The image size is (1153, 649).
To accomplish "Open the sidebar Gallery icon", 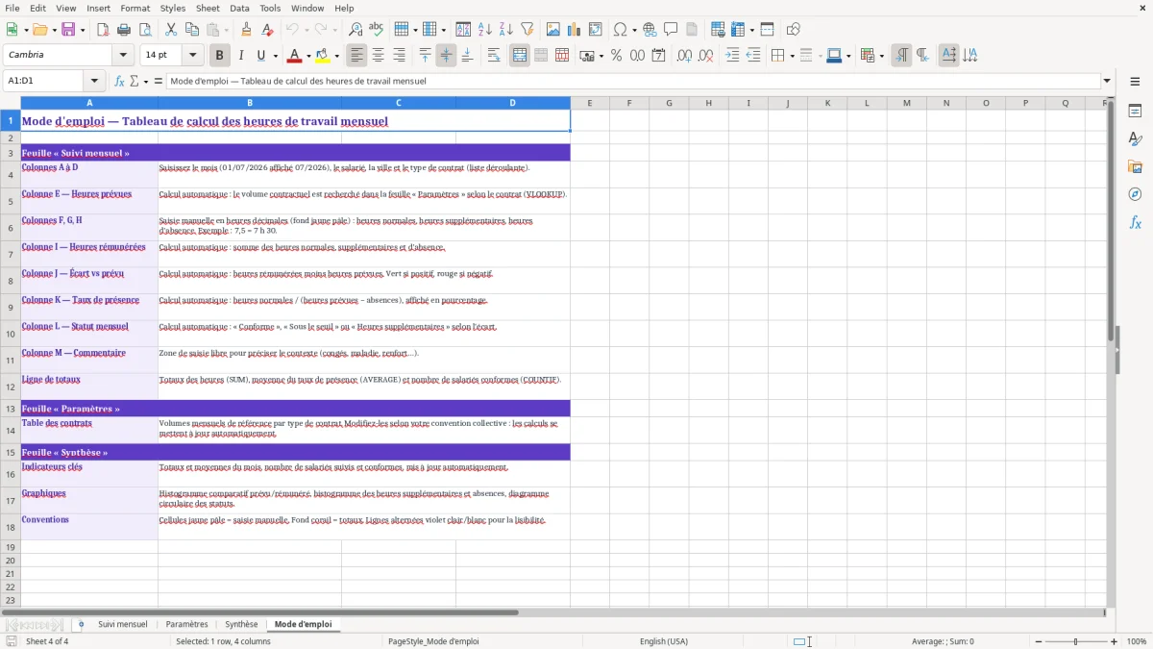I will click(x=1135, y=166).
